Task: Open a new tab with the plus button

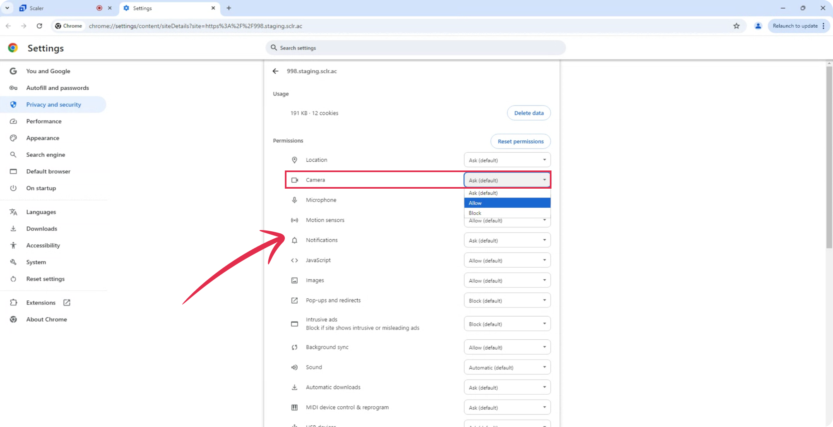Action: click(x=229, y=8)
